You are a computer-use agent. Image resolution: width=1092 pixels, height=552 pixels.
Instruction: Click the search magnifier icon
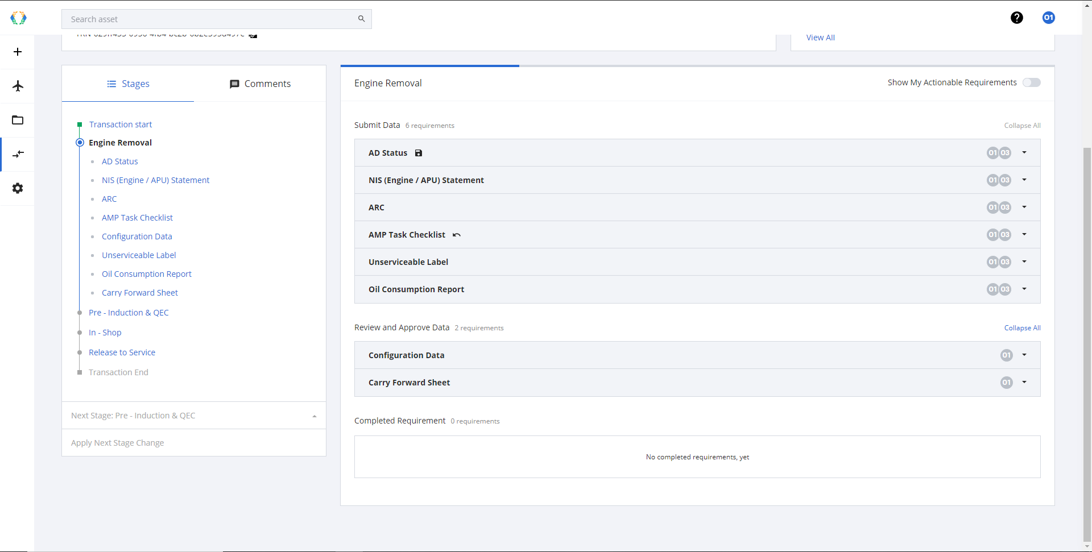pyautogui.click(x=361, y=19)
